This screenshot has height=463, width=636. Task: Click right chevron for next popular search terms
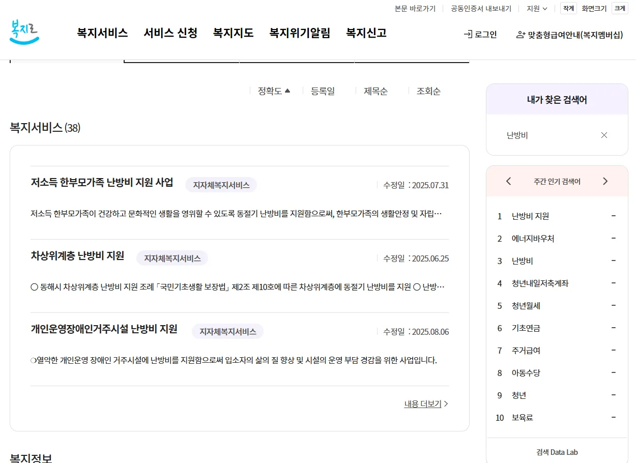tap(605, 181)
